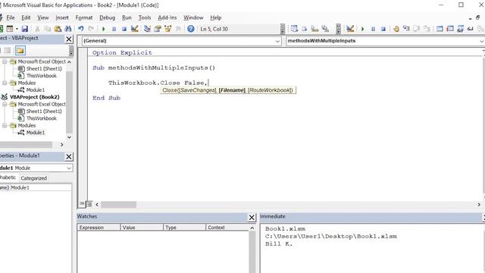Open Project Explorer via its toolbar icon
Viewport: 485px width, 273px height.
[x=147, y=29]
